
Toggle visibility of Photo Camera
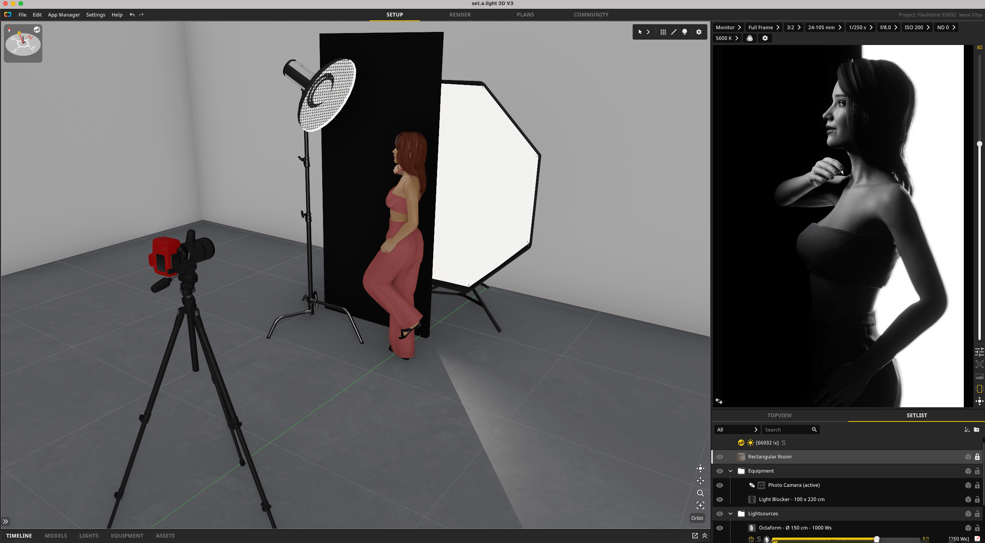[x=719, y=485]
